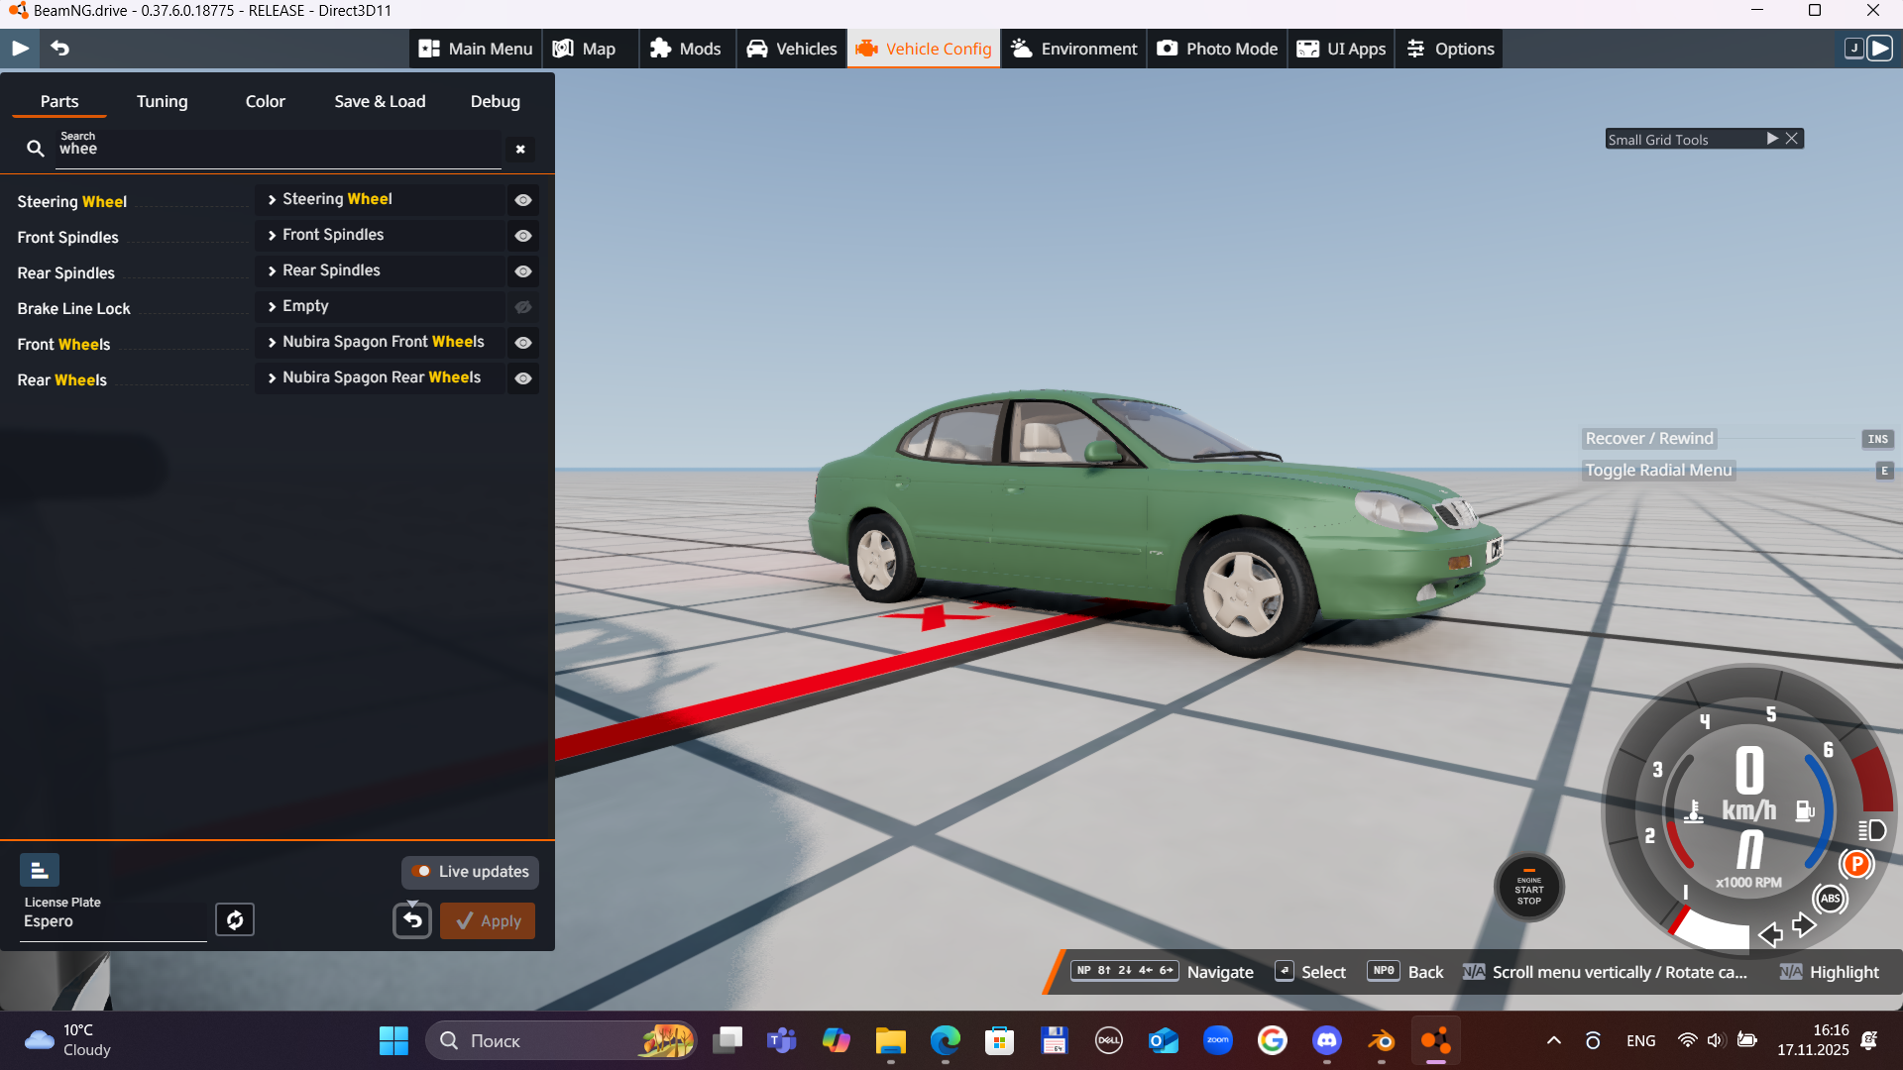
Task: Toggle the Live updates switch
Action: (422, 872)
